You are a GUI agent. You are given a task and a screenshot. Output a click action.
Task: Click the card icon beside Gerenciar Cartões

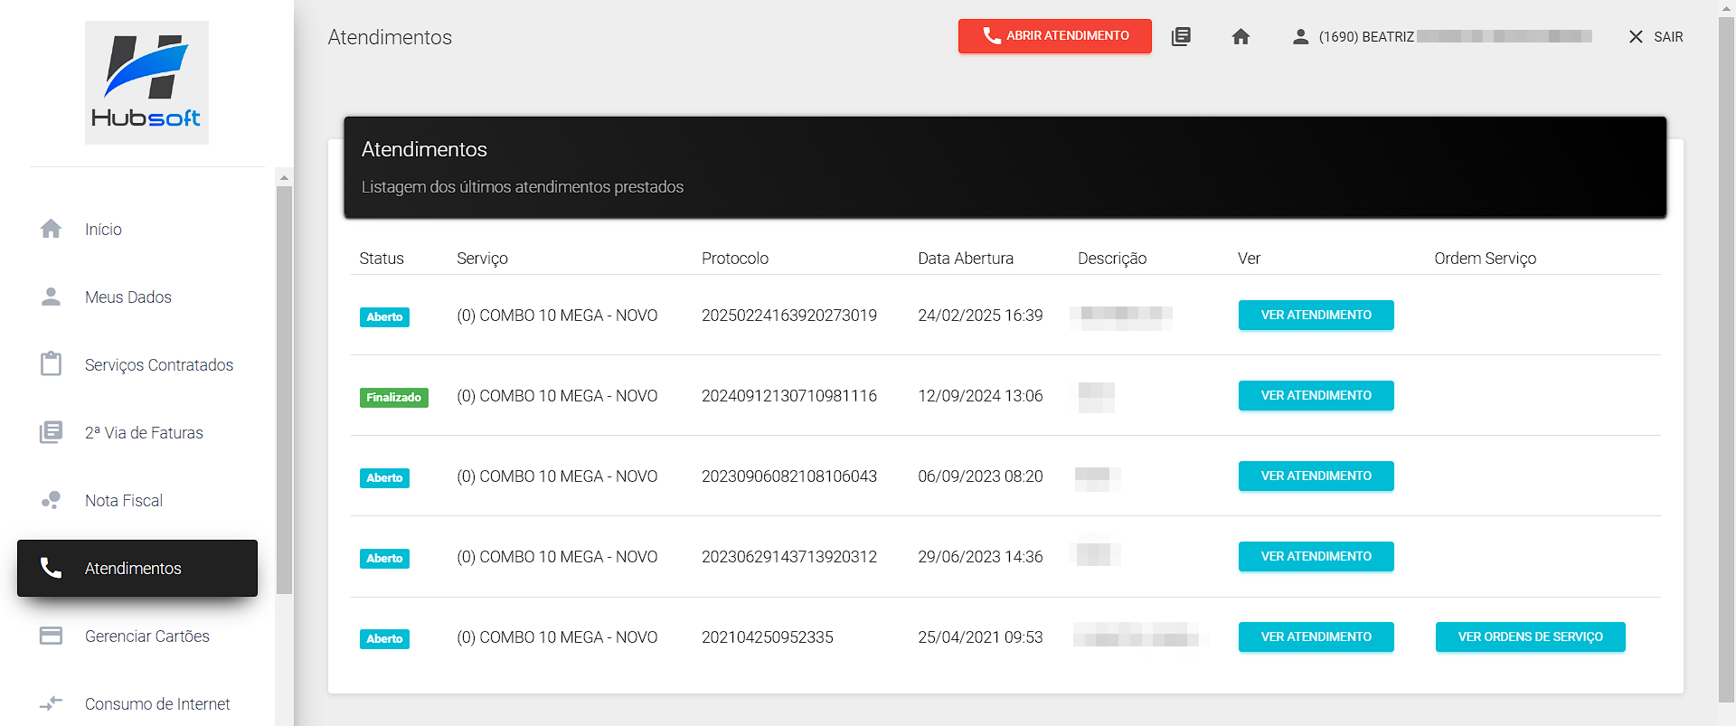[52, 636]
